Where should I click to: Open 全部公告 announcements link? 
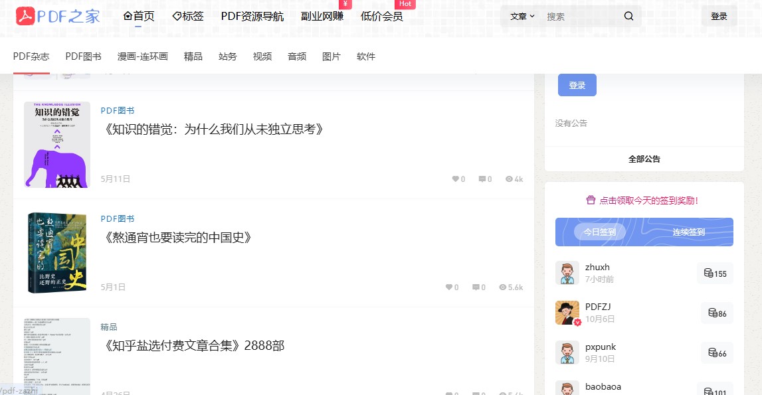click(644, 159)
